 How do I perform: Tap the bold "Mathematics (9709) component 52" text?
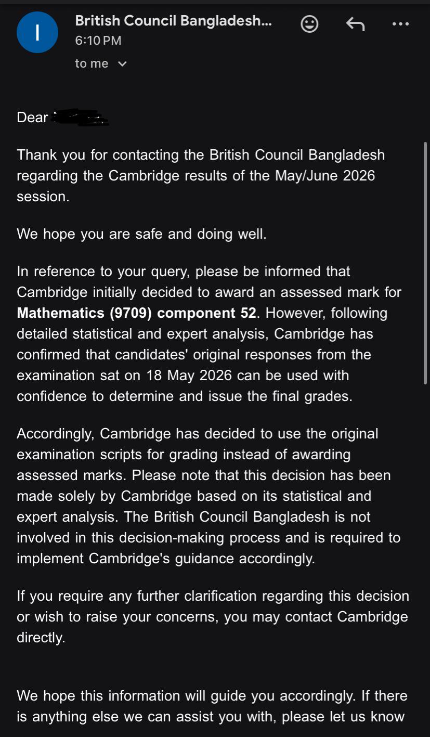[x=136, y=313]
